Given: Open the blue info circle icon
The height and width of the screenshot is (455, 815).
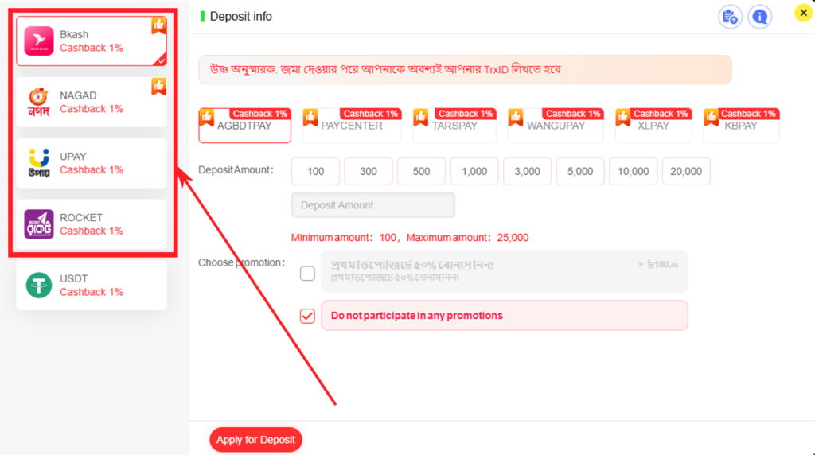Looking at the screenshot, I should (x=760, y=17).
